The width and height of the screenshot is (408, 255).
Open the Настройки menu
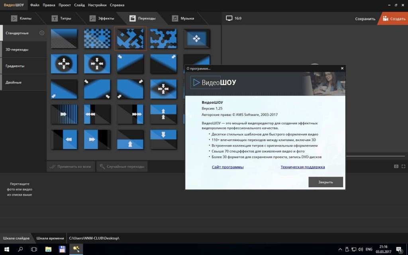[97, 5]
